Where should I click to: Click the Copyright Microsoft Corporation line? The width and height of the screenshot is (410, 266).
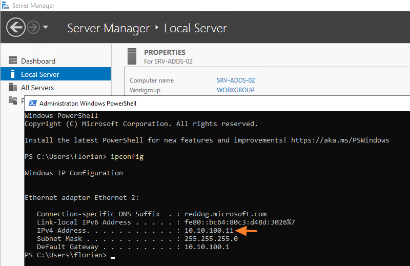coord(141,124)
